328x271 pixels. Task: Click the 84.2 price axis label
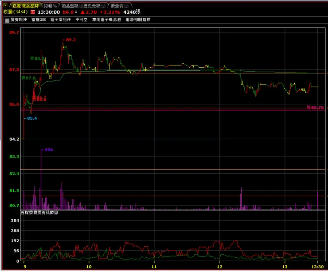(x=14, y=139)
